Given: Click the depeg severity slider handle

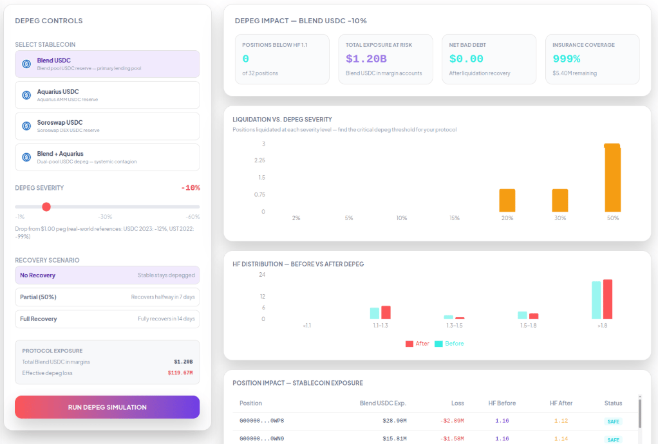Looking at the screenshot, I should 46,207.
